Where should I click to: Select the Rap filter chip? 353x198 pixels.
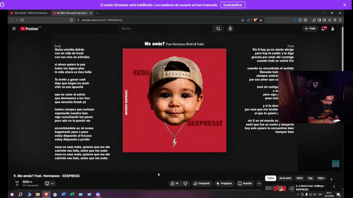(310, 178)
